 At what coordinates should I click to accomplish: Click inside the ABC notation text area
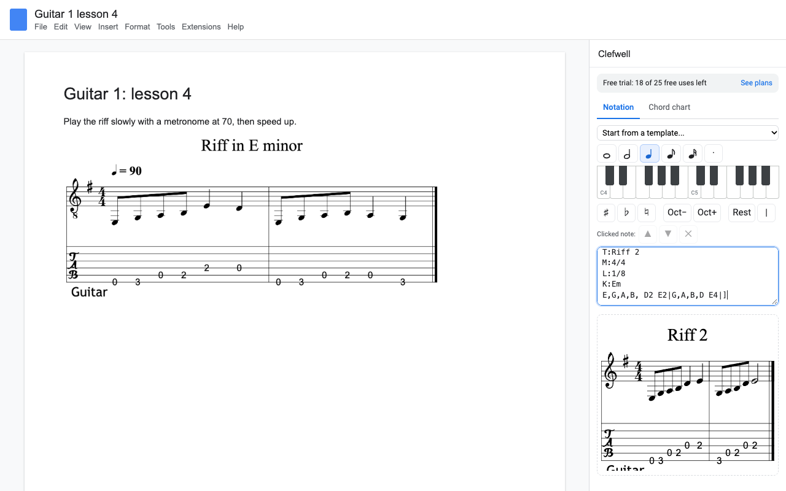tap(688, 276)
